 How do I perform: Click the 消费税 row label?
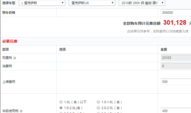tap(7, 66)
